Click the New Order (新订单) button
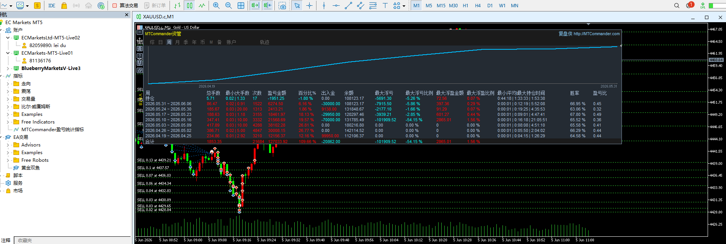 155,6
